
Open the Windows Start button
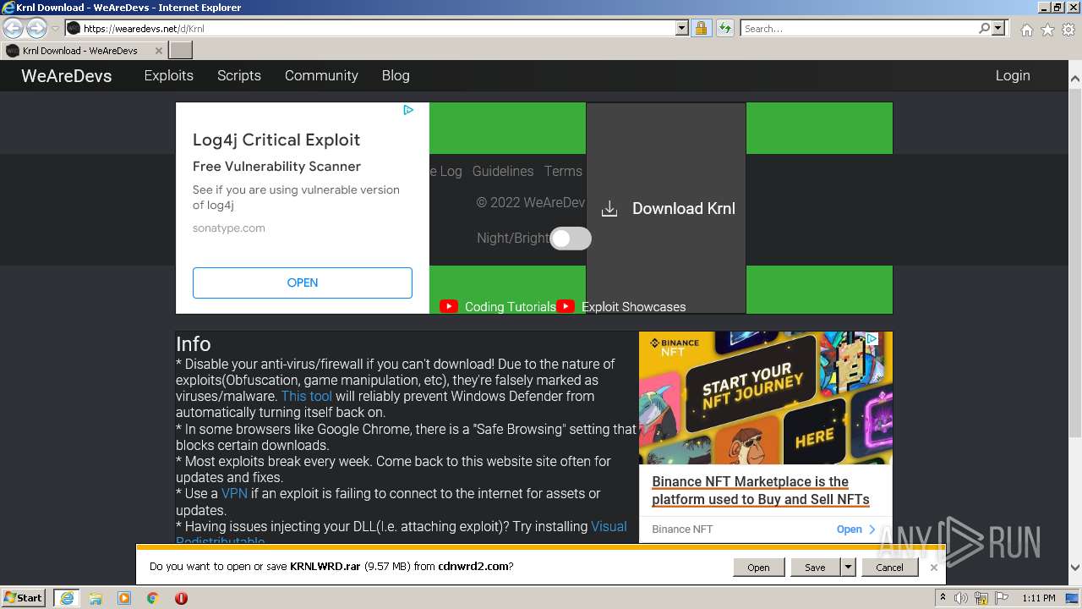pyautogui.click(x=24, y=598)
